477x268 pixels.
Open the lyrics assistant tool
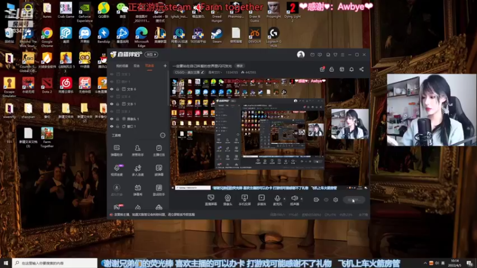click(159, 190)
